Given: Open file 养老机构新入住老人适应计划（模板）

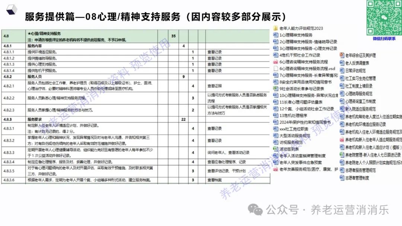Looking at the screenshot, I should [373, 147].
